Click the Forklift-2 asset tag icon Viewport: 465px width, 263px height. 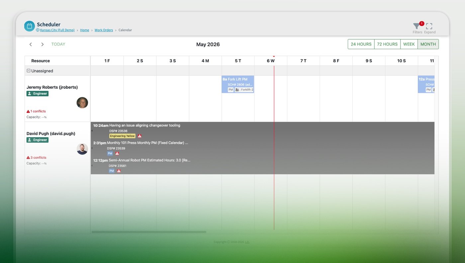coord(237,90)
